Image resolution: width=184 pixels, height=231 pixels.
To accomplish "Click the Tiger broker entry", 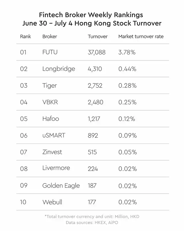I will coord(49,86).
